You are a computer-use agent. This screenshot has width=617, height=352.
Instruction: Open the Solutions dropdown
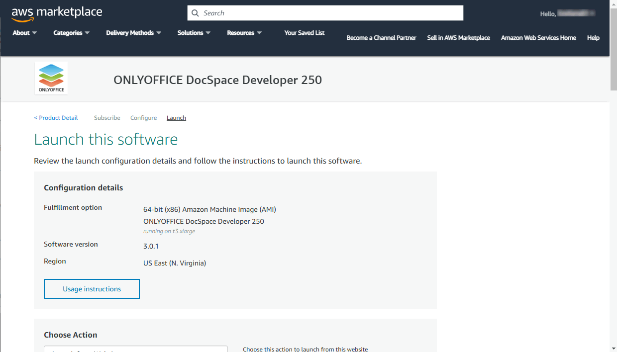click(x=194, y=33)
